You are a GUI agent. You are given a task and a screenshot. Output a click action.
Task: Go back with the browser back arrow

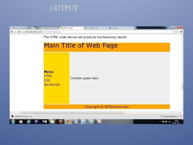[x=12, y=32]
